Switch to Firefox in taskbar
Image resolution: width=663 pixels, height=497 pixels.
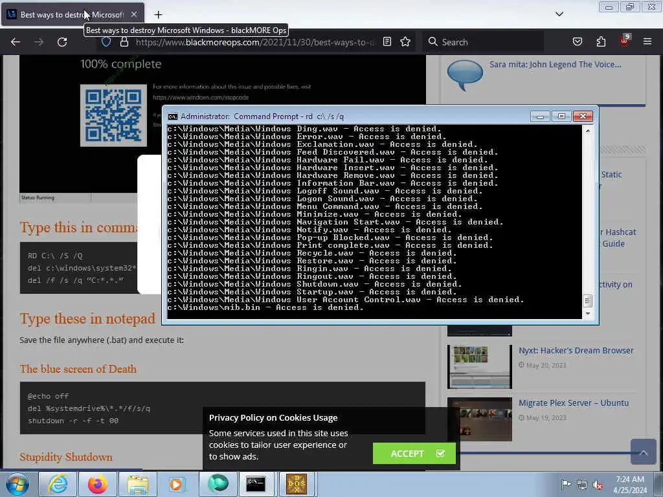click(98, 484)
